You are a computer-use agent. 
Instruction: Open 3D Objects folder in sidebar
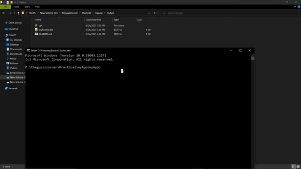point(16,40)
